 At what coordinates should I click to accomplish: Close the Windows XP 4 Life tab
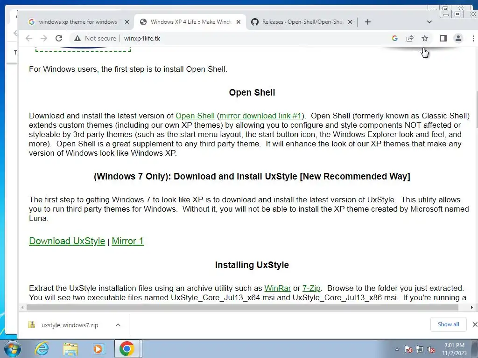(x=239, y=22)
